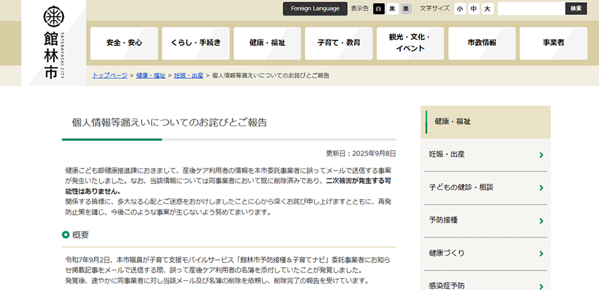Click chevron beside 妊娠・出産
This screenshot has width=599, height=290.
pyautogui.click(x=541, y=155)
